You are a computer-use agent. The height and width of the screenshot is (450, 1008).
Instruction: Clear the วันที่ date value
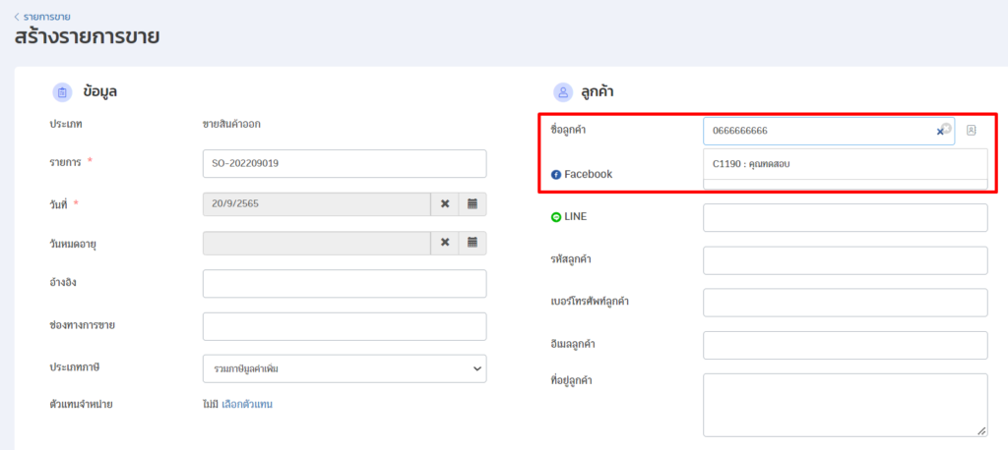click(x=445, y=203)
